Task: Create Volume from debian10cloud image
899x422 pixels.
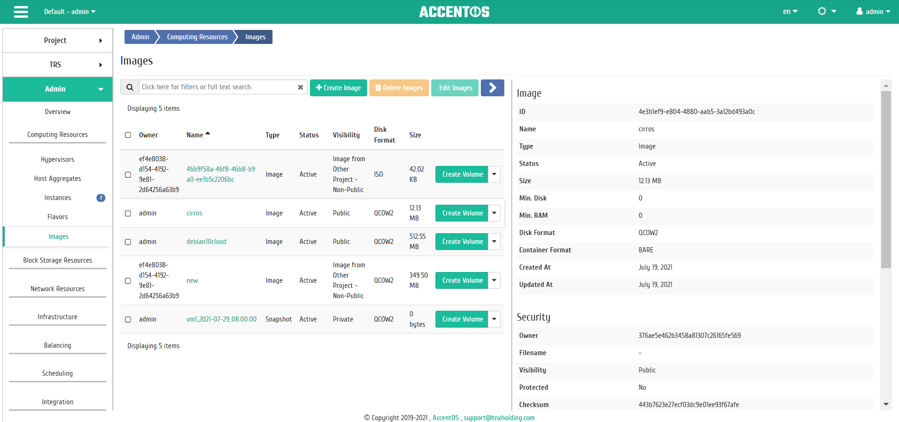Action: (x=462, y=242)
